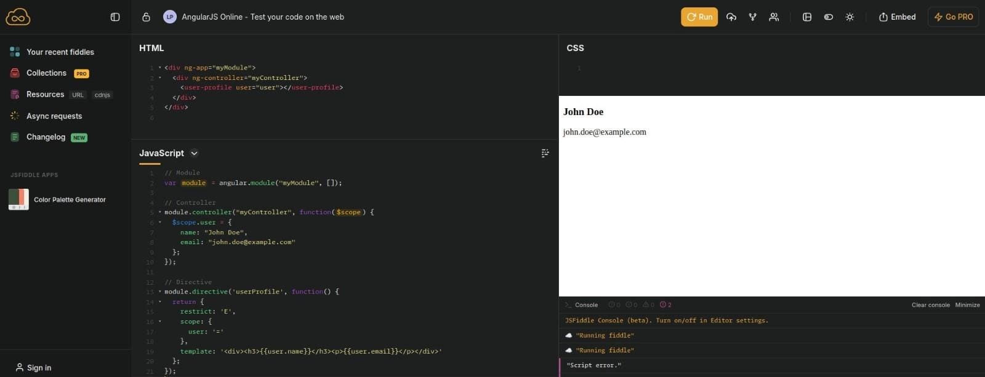Image resolution: width=985 pixels, height=377 pixels.
Task: Open the Changelog
Action: tap(46, 137)
